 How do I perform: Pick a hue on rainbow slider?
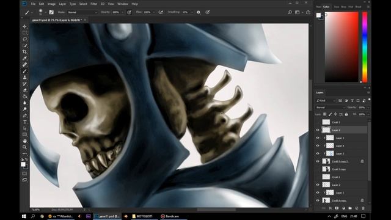[x=365, y=47]
